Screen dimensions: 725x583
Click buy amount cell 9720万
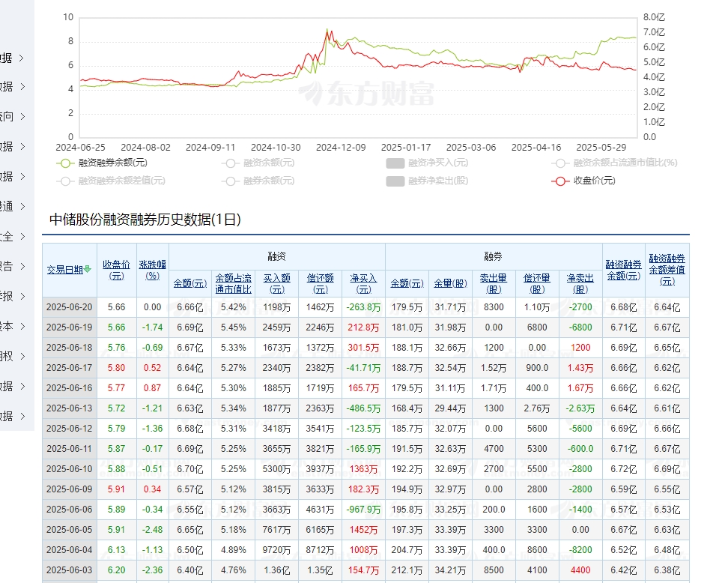pyautogui.click(x=277, y=550)
